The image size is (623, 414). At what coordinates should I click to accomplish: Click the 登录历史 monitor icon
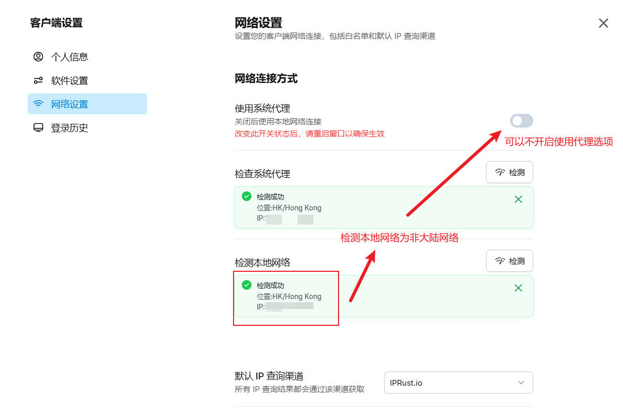(38, 128)
